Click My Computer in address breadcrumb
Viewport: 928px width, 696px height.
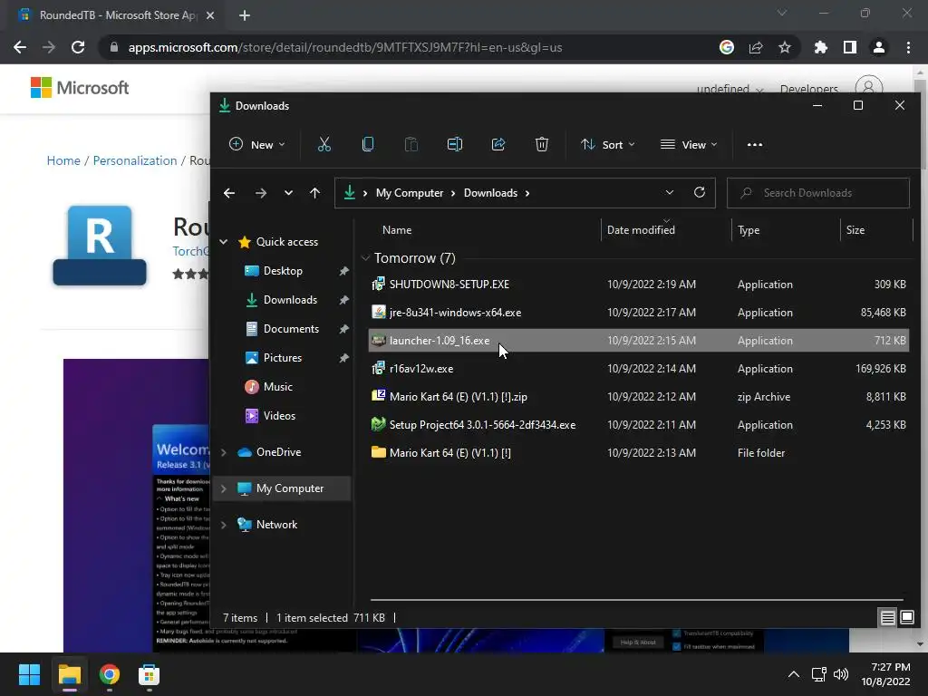(410, 193)
